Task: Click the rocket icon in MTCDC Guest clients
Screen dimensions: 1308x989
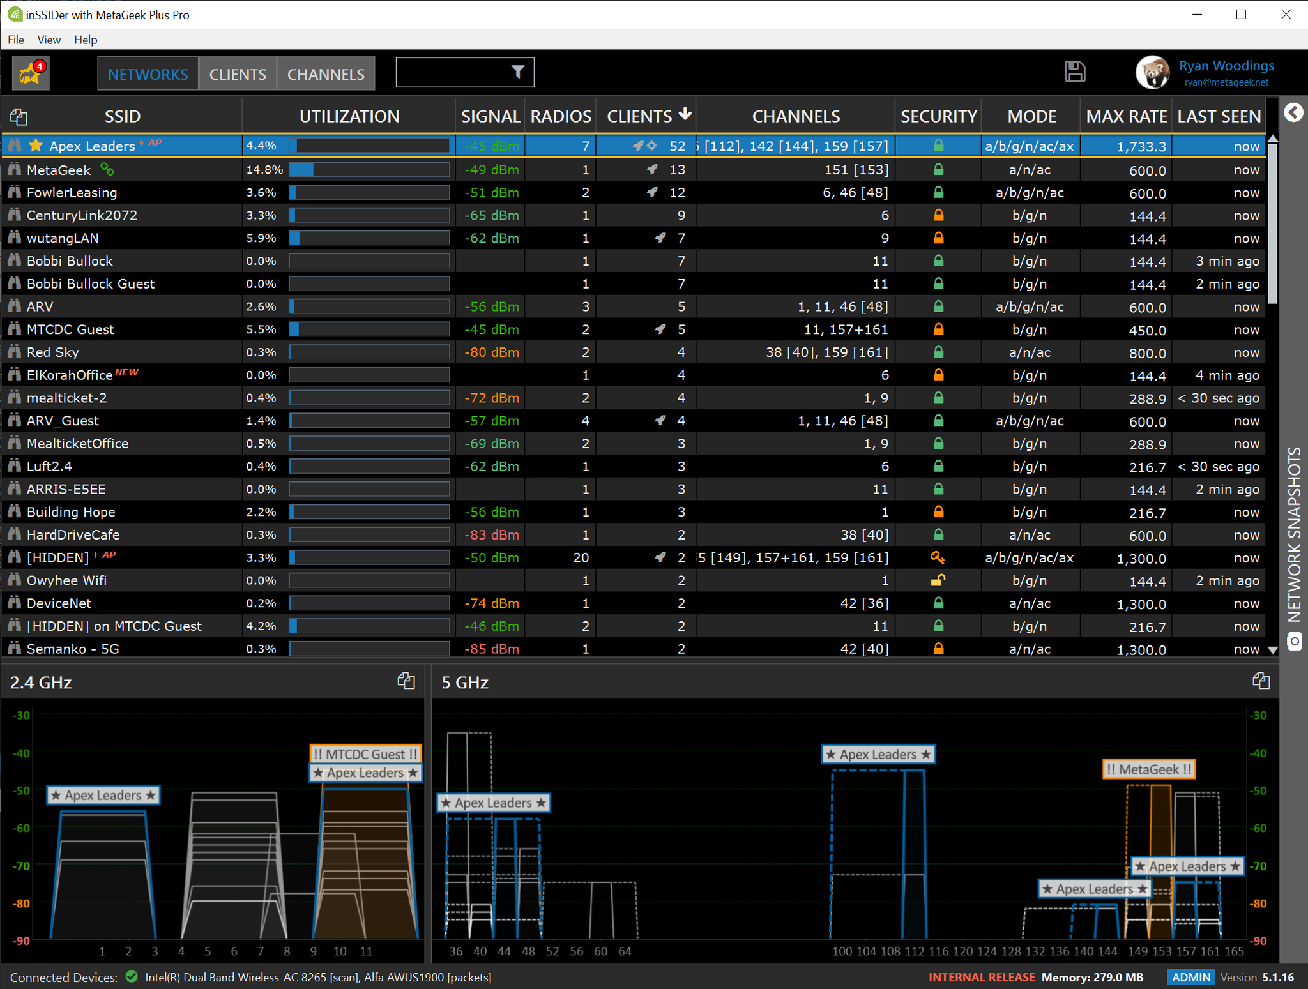Action: [661, 329]
